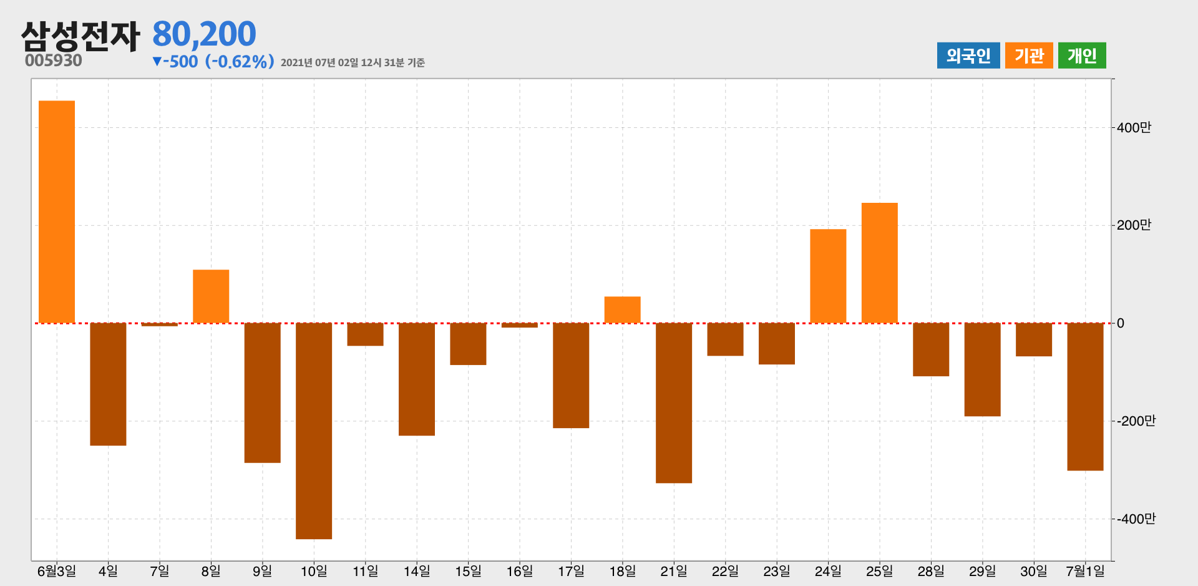Click the 0 y-axis label
This screenshot has width=1198, height=586.
[1121, 323]
